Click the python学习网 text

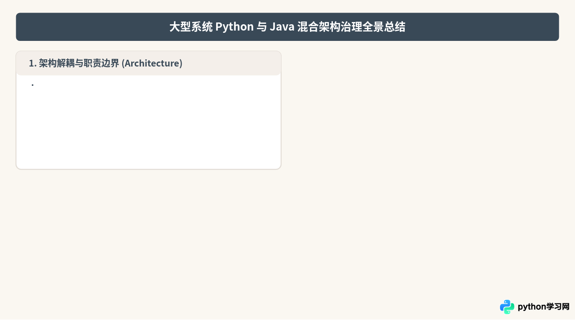point(544,307)
